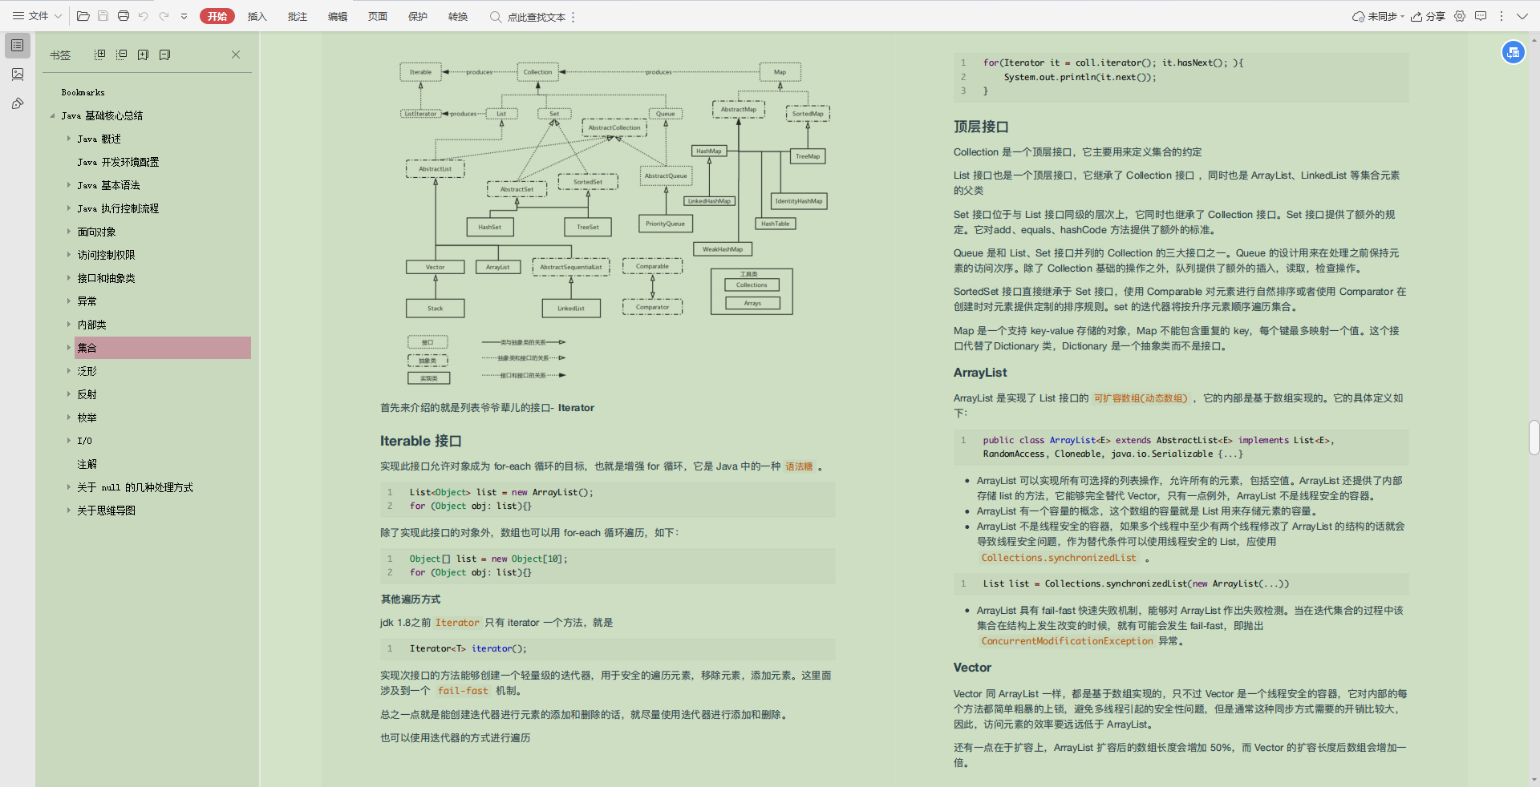Click the delete bookmark icon
This screenshot has height=787, width=1540.
[164, 54]
